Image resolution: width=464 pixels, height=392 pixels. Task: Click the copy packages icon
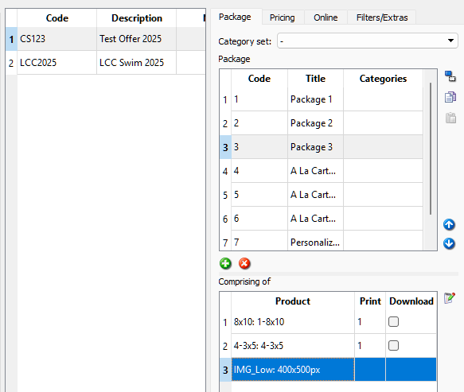pyautogui.click(x=450, y=97)
